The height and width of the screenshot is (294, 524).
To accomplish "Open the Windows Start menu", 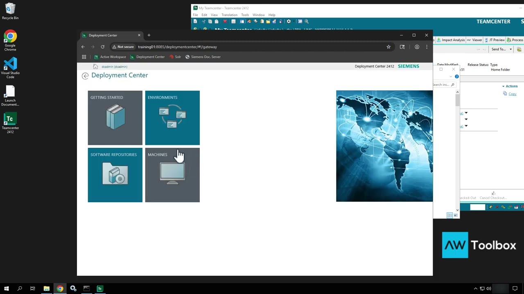I will tap(7, 289).
